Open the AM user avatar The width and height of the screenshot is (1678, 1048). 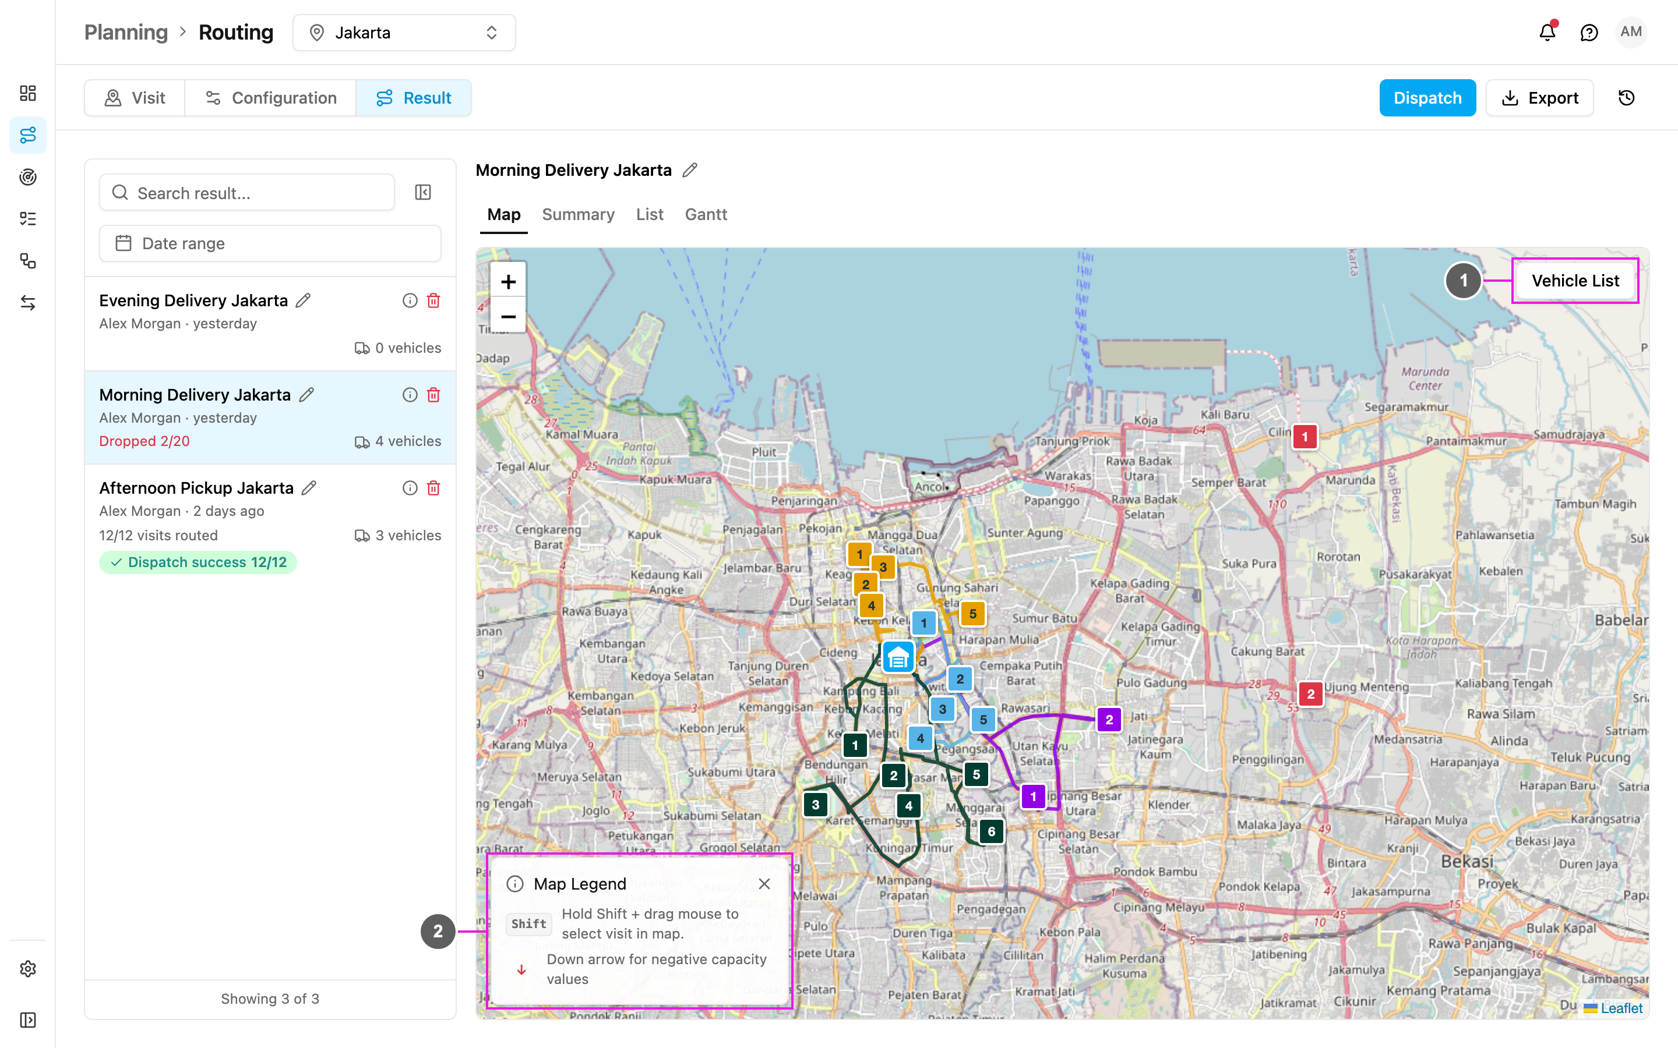[x=1631, y=32]
